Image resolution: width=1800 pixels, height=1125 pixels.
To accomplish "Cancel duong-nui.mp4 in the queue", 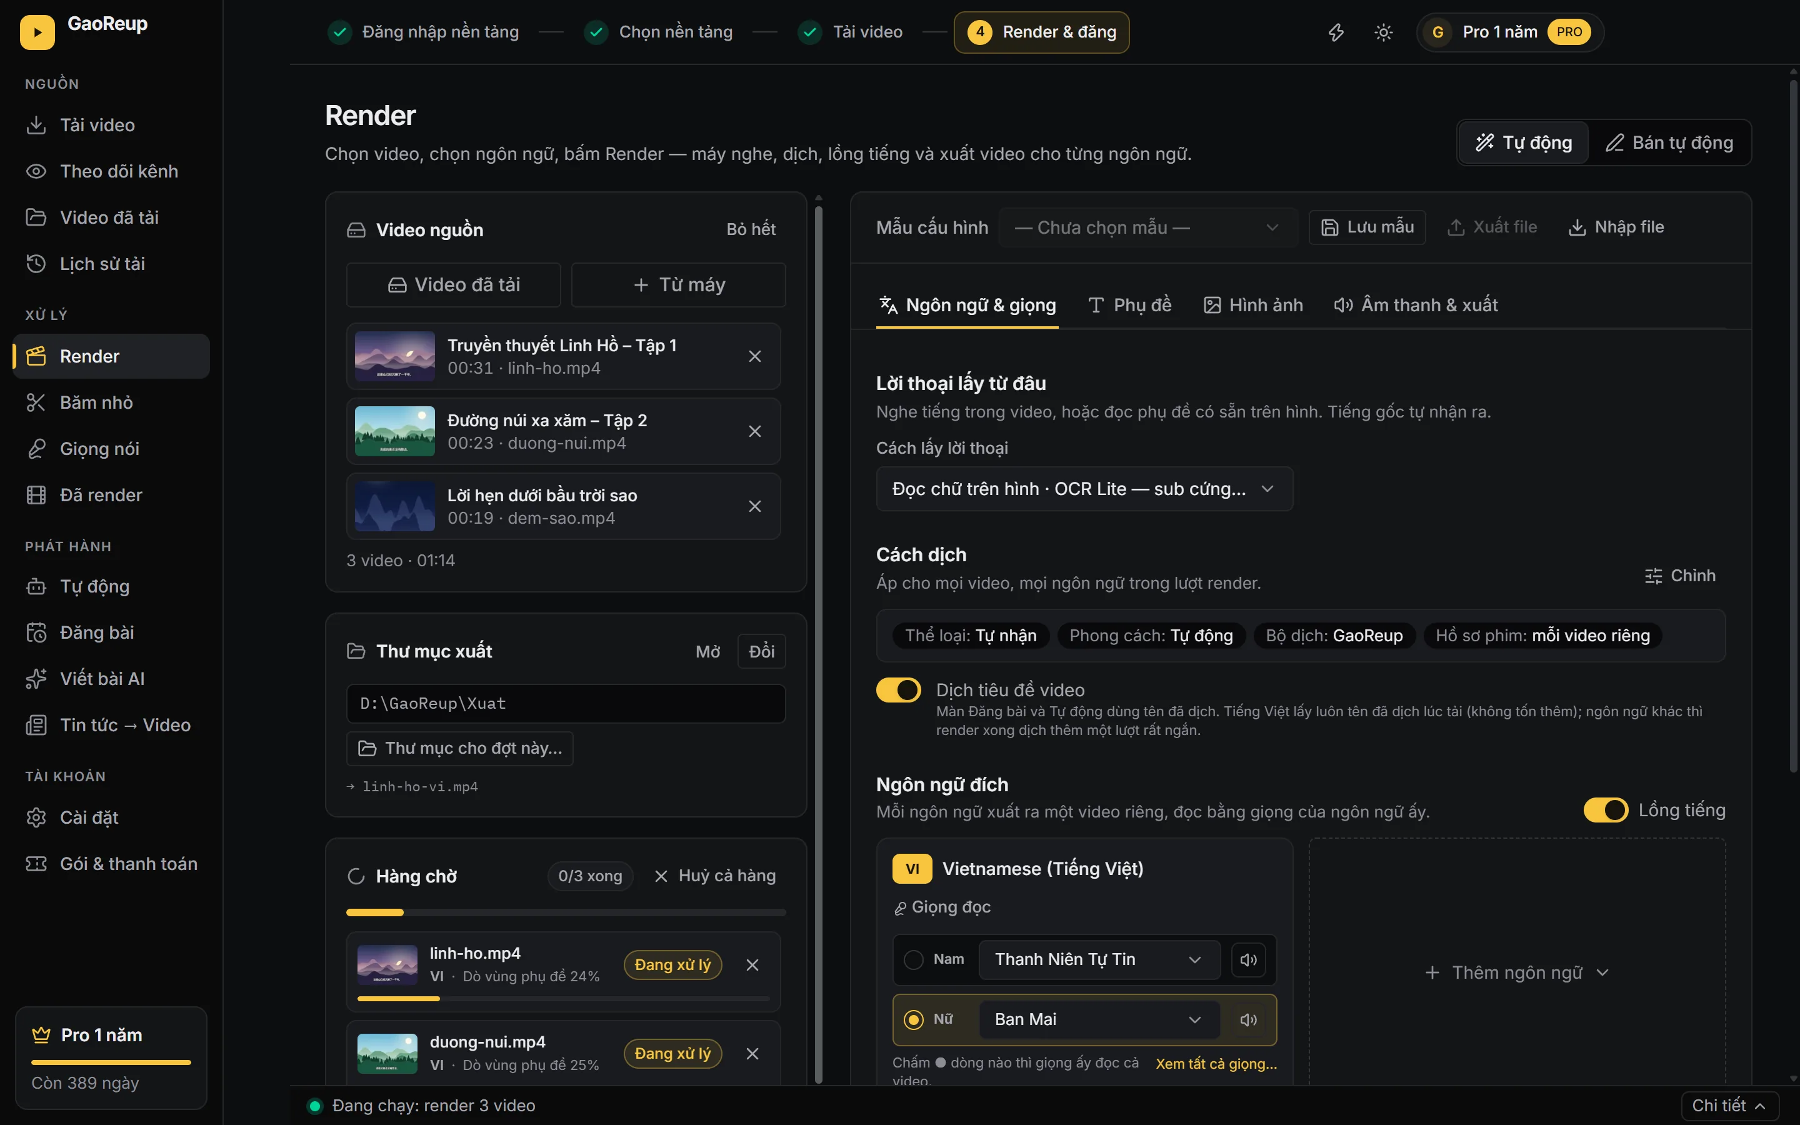I will [752, 1054].
